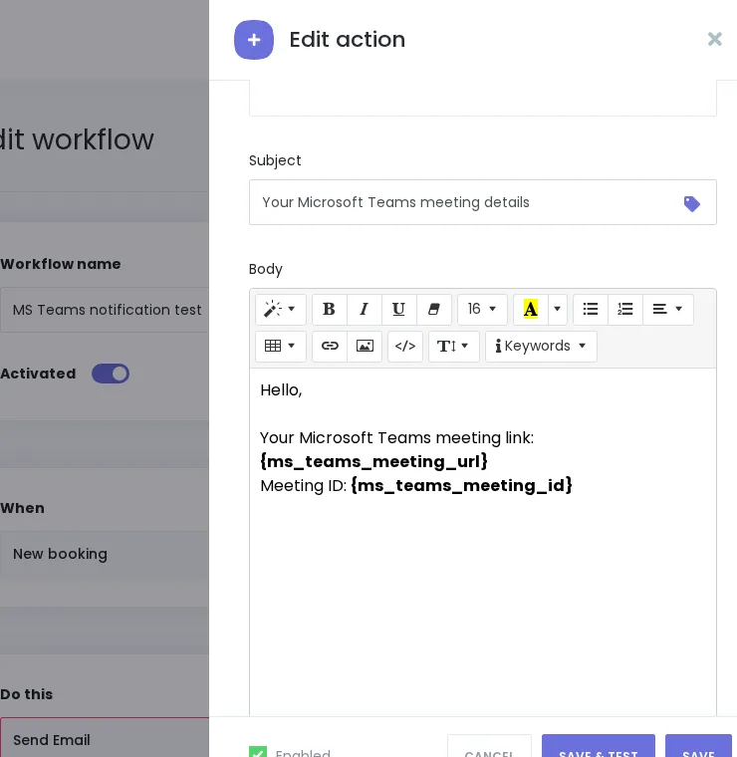Image resolution: width=737 pixels, height=757 pixels.
Task: Open the text color options arrow
Action: (x=558, y=309)
